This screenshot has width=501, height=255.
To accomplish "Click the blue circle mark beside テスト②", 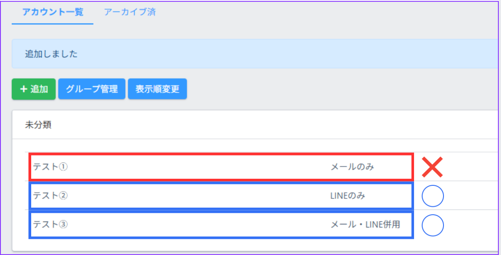I will click(433, 196).
